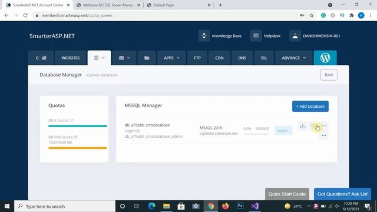
Task: Click the SmarterASP.NET logo
Action: click(52, 36)
